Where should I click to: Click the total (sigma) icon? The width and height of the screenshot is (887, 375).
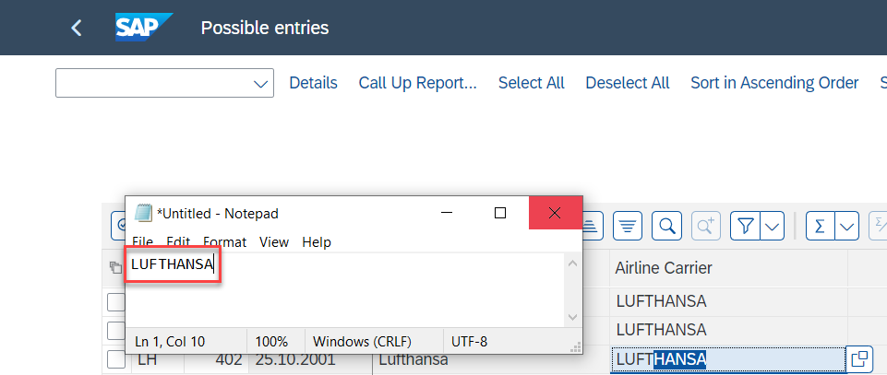click(x=820, y=227)
